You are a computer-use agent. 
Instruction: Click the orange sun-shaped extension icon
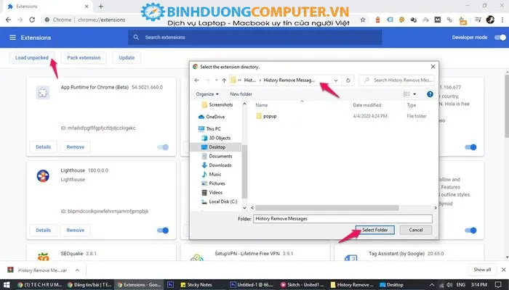coord(401,20)
